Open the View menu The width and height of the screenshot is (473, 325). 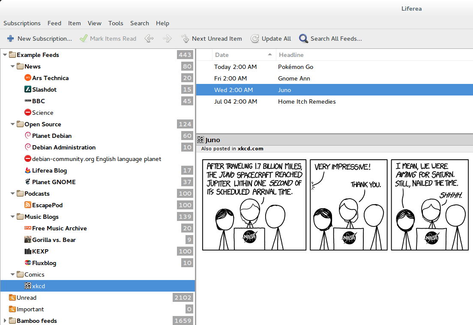coord(94,23)
